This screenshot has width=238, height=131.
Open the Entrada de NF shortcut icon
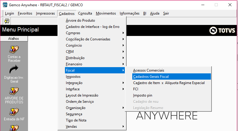[x=14, y=112]
